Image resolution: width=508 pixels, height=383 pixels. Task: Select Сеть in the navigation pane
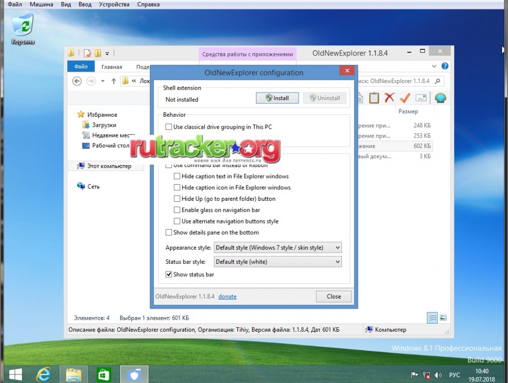pyautogui.click(x=88, y=187)
